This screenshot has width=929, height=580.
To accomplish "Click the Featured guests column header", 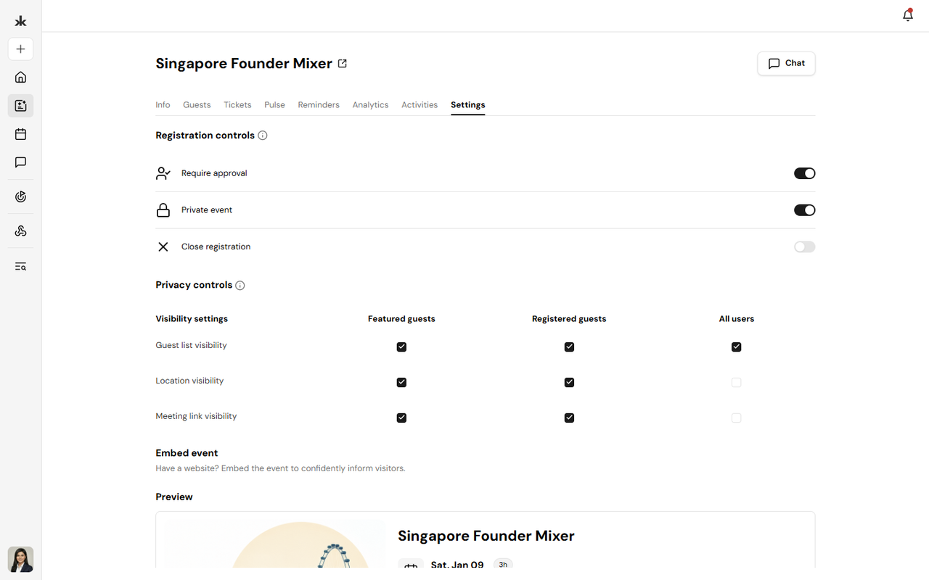I will (x=401, y=319).
